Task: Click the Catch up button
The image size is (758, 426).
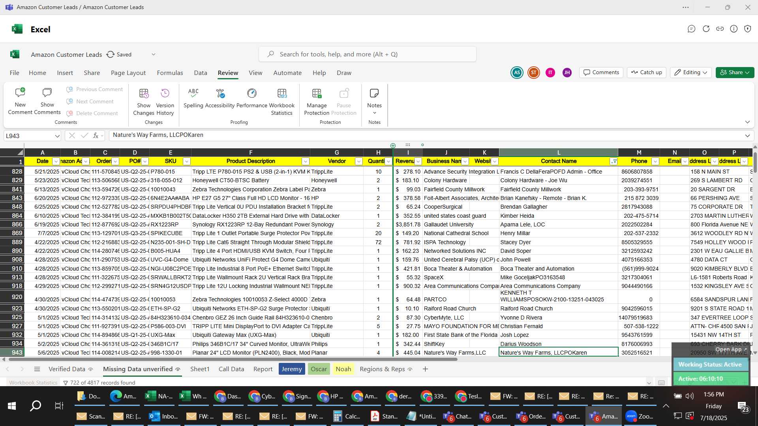Action: tap(647, 73)
